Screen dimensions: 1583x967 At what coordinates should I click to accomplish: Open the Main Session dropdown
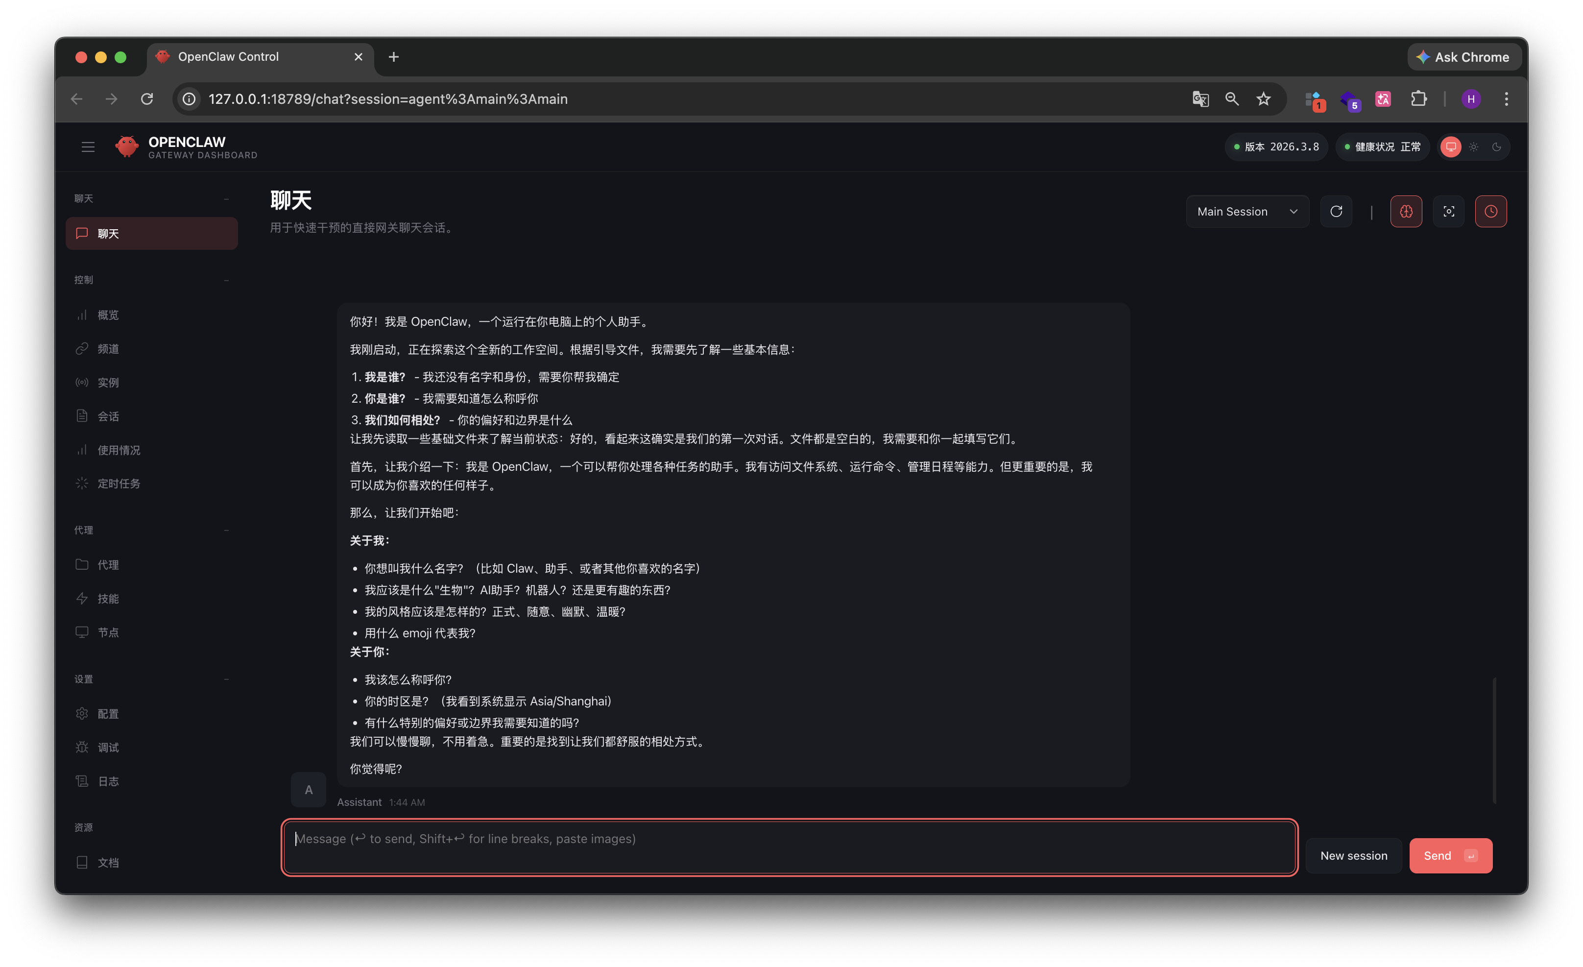tap(1247, 212)
